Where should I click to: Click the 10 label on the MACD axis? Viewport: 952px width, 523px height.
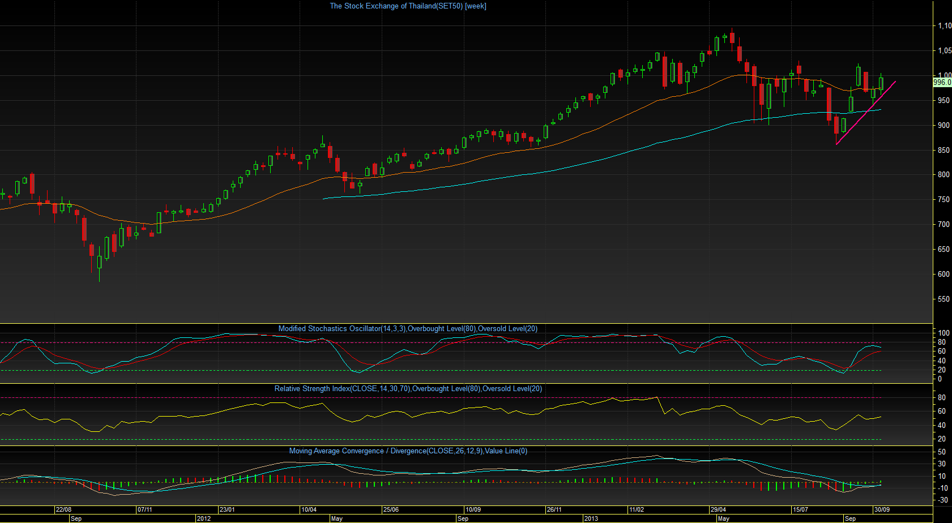pos(941,477)
